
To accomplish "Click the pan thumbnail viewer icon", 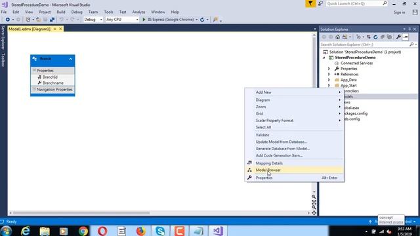I will pos(314,213).
